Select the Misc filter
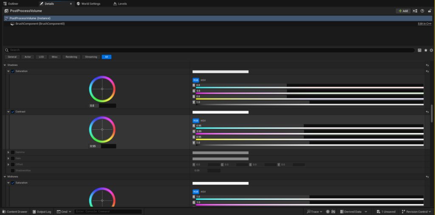The image size is (435, 215). coord(55,57)
